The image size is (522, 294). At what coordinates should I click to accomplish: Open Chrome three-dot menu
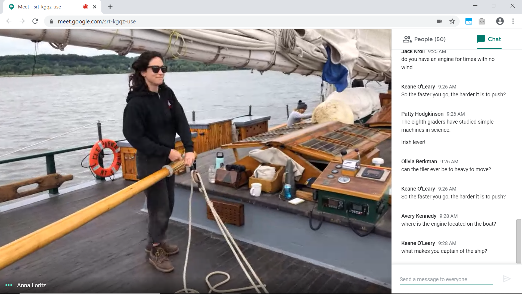tap(513, 21)
